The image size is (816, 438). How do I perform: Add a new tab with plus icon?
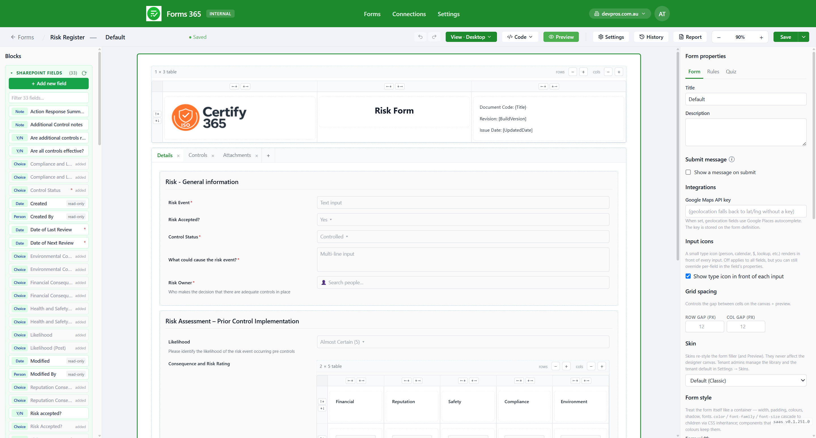(268, 156)
